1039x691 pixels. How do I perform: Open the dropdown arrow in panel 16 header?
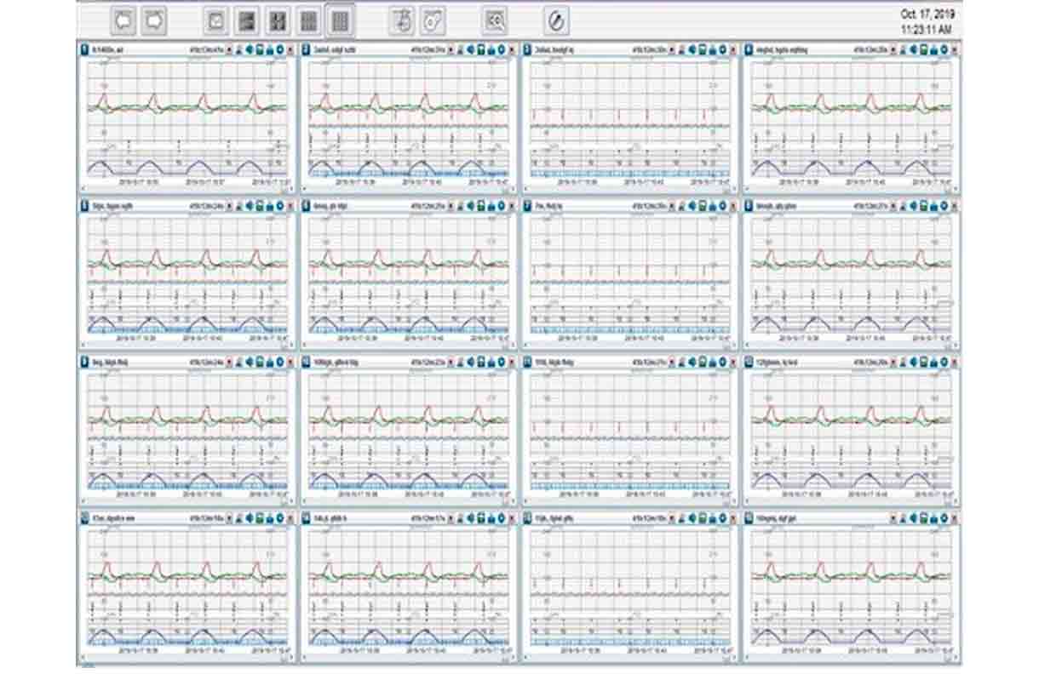tap(895, 517)
